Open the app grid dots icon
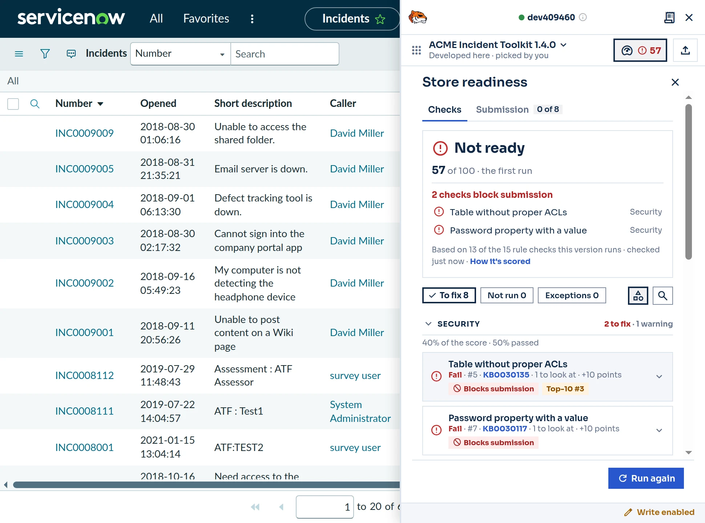705x523 pixels. pyautogui.click(x=416, y=50)
